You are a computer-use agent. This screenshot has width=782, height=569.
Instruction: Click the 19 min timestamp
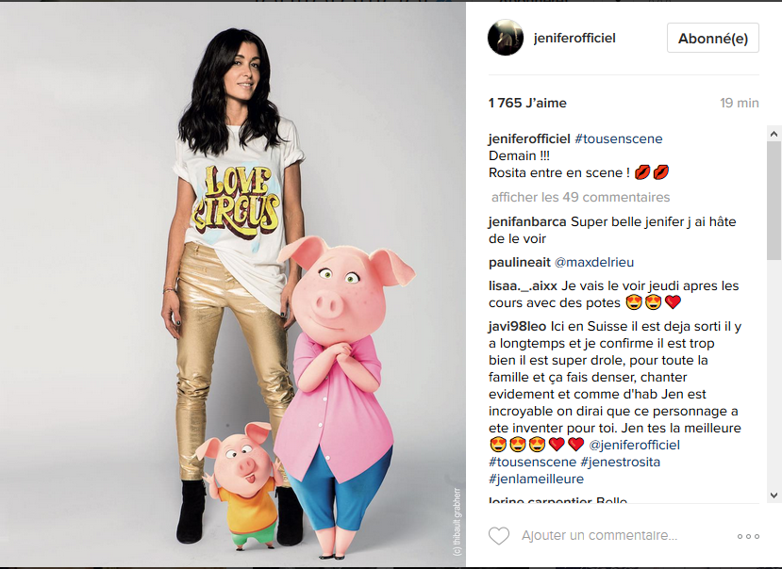click(740, 103)
